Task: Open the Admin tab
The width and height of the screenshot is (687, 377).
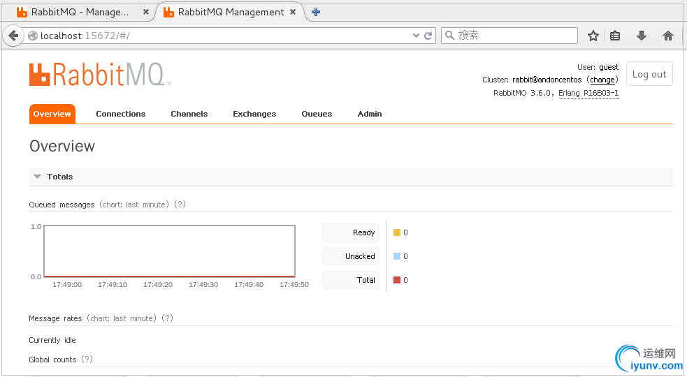Action: coord(370,114)
